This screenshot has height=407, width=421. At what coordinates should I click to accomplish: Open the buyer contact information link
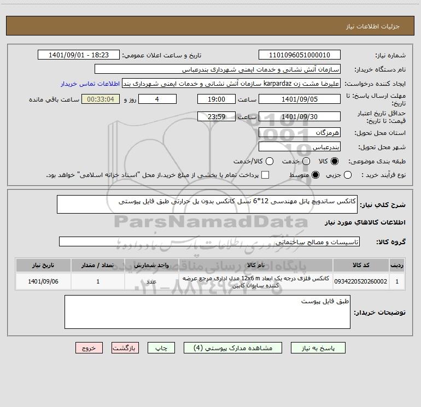tap(90, 84)
